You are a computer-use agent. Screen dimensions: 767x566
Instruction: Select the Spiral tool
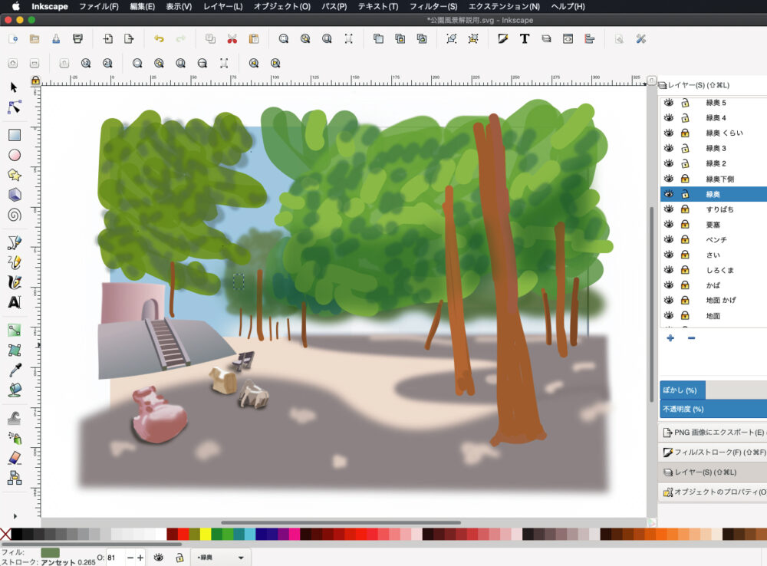click(x=14, y=215)
